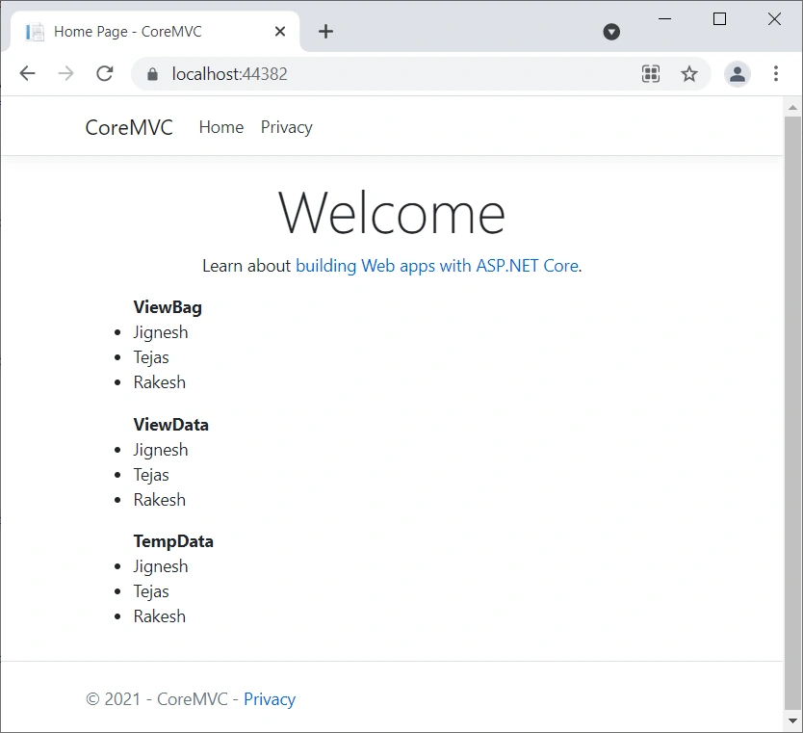The image size is (803, 733).
Task: Click Jignesh under ViewBag
Action: click(x=160, y=332)
